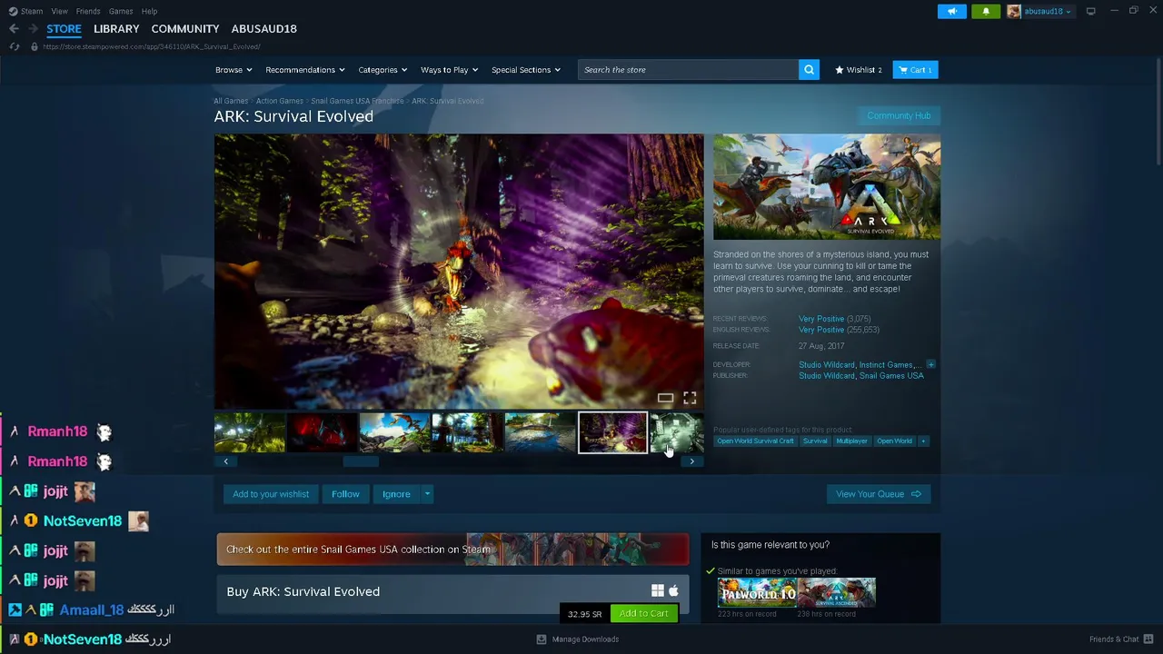Click the abusaud18 profile avatar
Screen dimensions: 1163x654
coord(1014,11)
